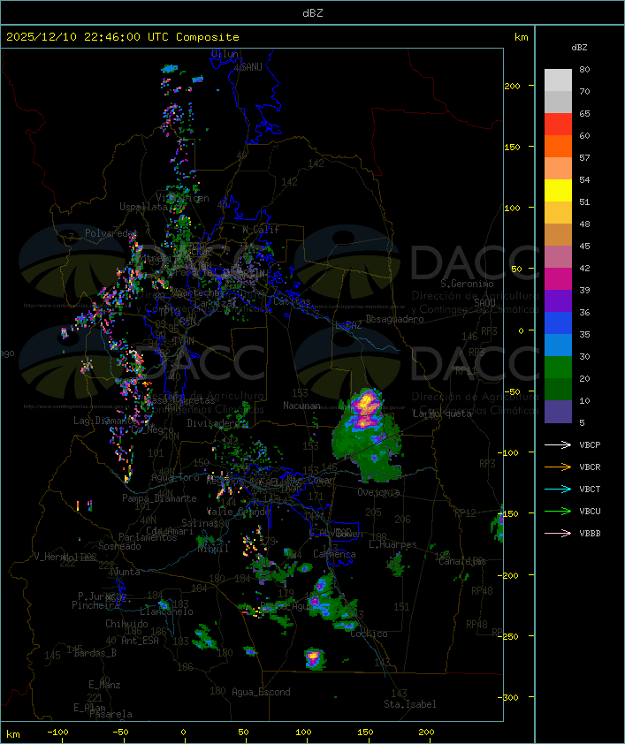Click the 'Salinas' map label
This screenshot has width=625, height=744.
pyautogui.click(x=200, y=523)
